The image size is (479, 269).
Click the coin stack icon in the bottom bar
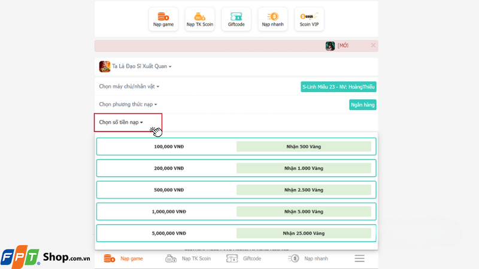point(110,259)
